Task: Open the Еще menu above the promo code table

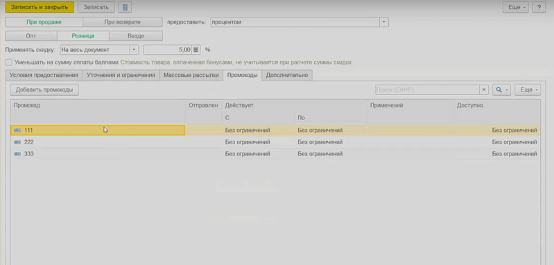Action: [x=528, y=89]
